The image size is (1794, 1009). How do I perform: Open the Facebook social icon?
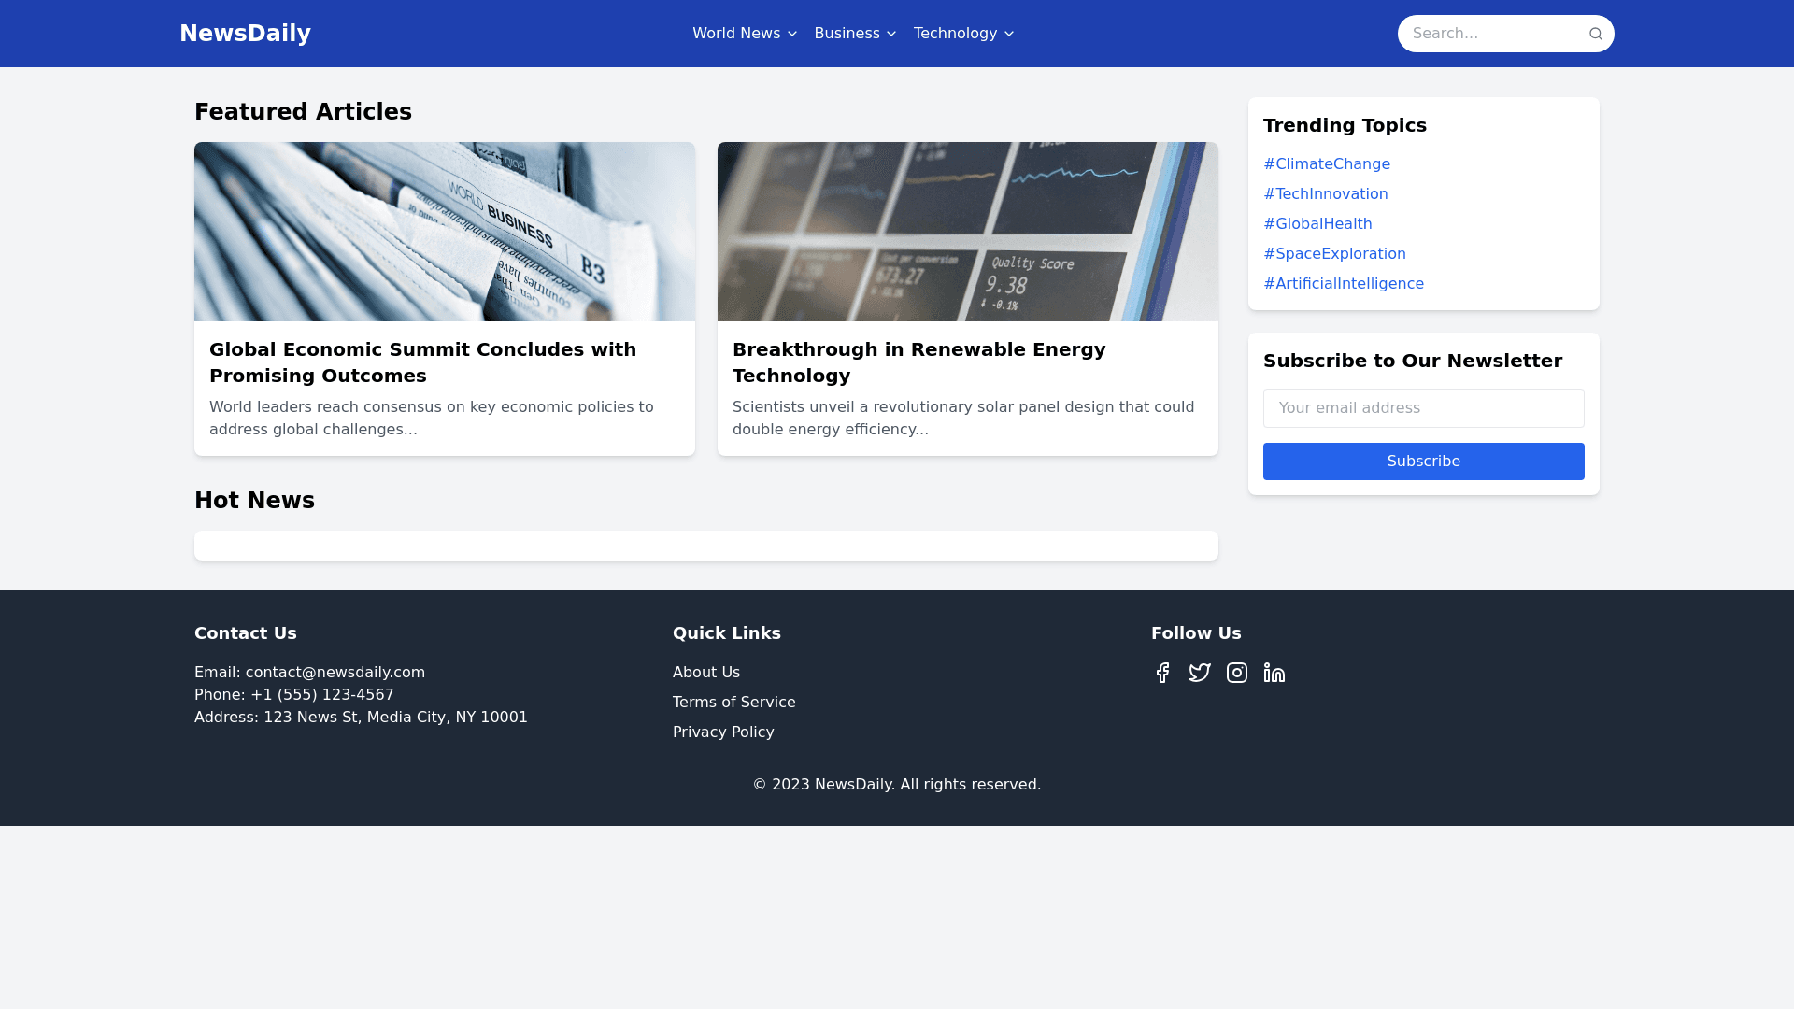click(x=1162, y=673)
